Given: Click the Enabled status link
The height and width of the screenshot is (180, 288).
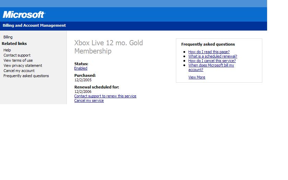Looking at the screenshot, I should coord(81,68).
